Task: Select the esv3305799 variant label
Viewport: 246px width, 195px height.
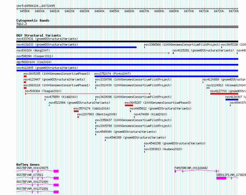Action: pos(133,126)
